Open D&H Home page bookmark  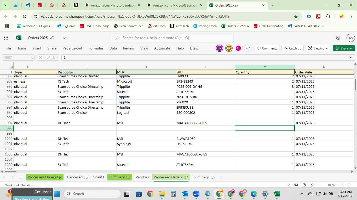(95, 26)
